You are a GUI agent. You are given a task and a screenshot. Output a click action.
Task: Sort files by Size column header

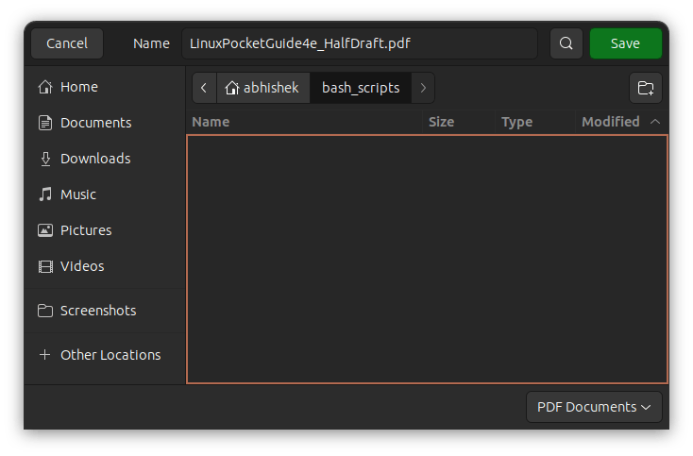click(441, 122)
